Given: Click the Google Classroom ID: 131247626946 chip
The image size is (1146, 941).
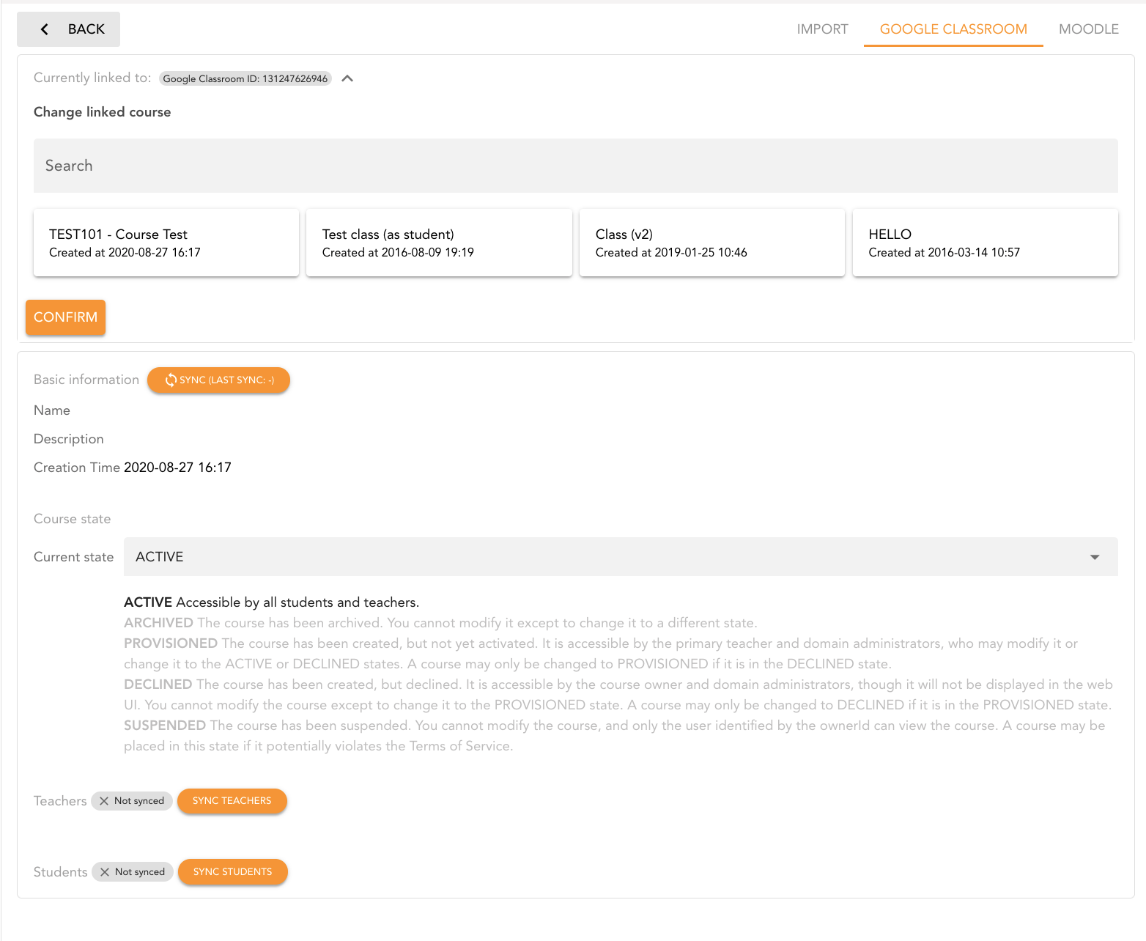Looking at the screenshot, I should (x=245, y=78).
